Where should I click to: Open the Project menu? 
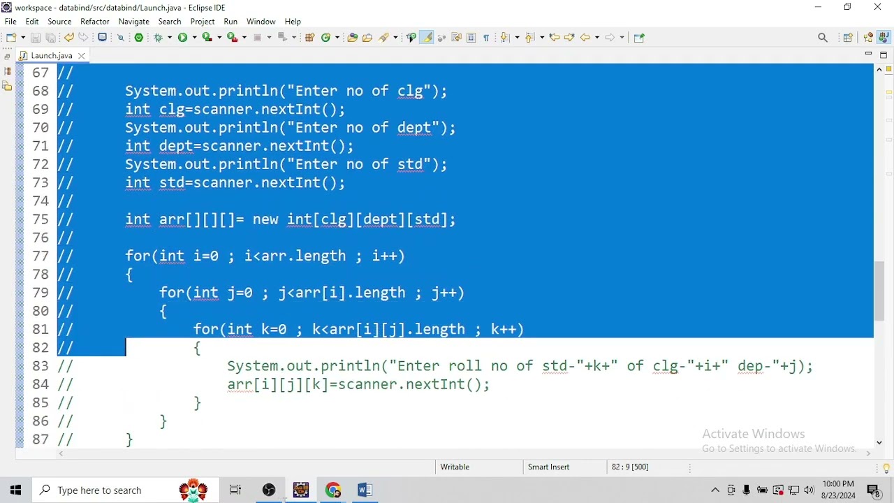(203, 22)
